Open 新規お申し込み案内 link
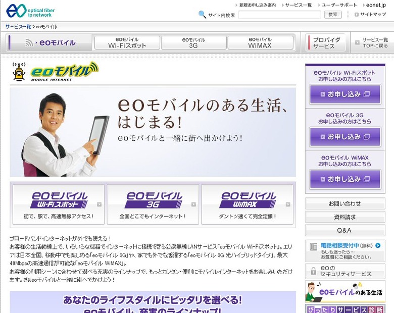394x313 pixels. coord(257,5)
